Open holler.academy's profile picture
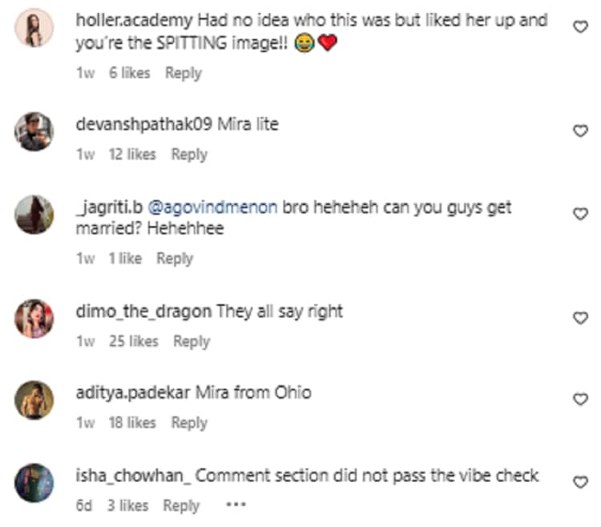601x527 pixels. [x=34, y=28]
